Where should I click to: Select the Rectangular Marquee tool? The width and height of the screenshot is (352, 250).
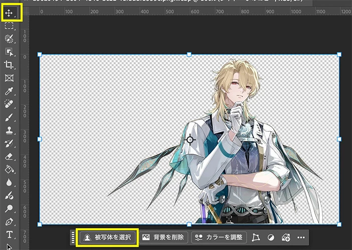click(9, 26)
